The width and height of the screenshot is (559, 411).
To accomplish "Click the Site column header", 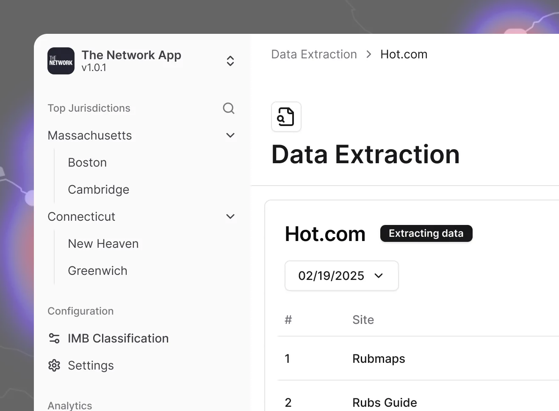I will (363, 320).
